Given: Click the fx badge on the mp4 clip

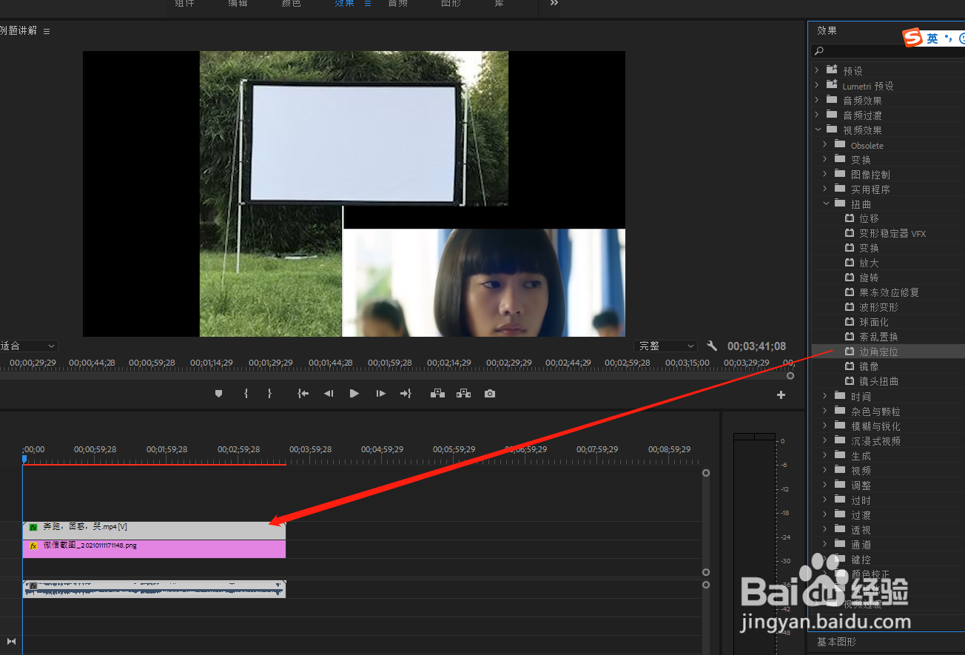Looking at the screenshot, I should (x=33, y=528).
